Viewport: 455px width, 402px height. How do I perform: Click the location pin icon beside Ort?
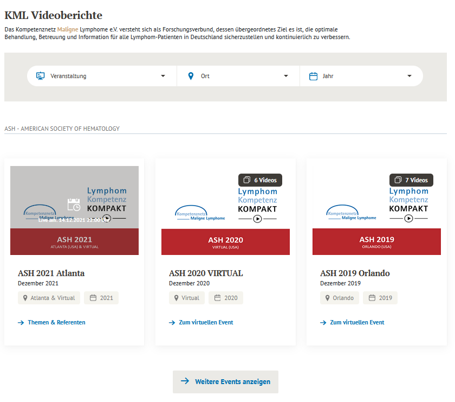point(190,76)
